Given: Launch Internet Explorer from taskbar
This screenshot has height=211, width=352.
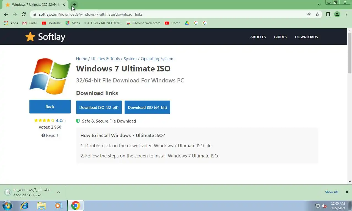Looking at the screenshot, I should pos(25,206).
